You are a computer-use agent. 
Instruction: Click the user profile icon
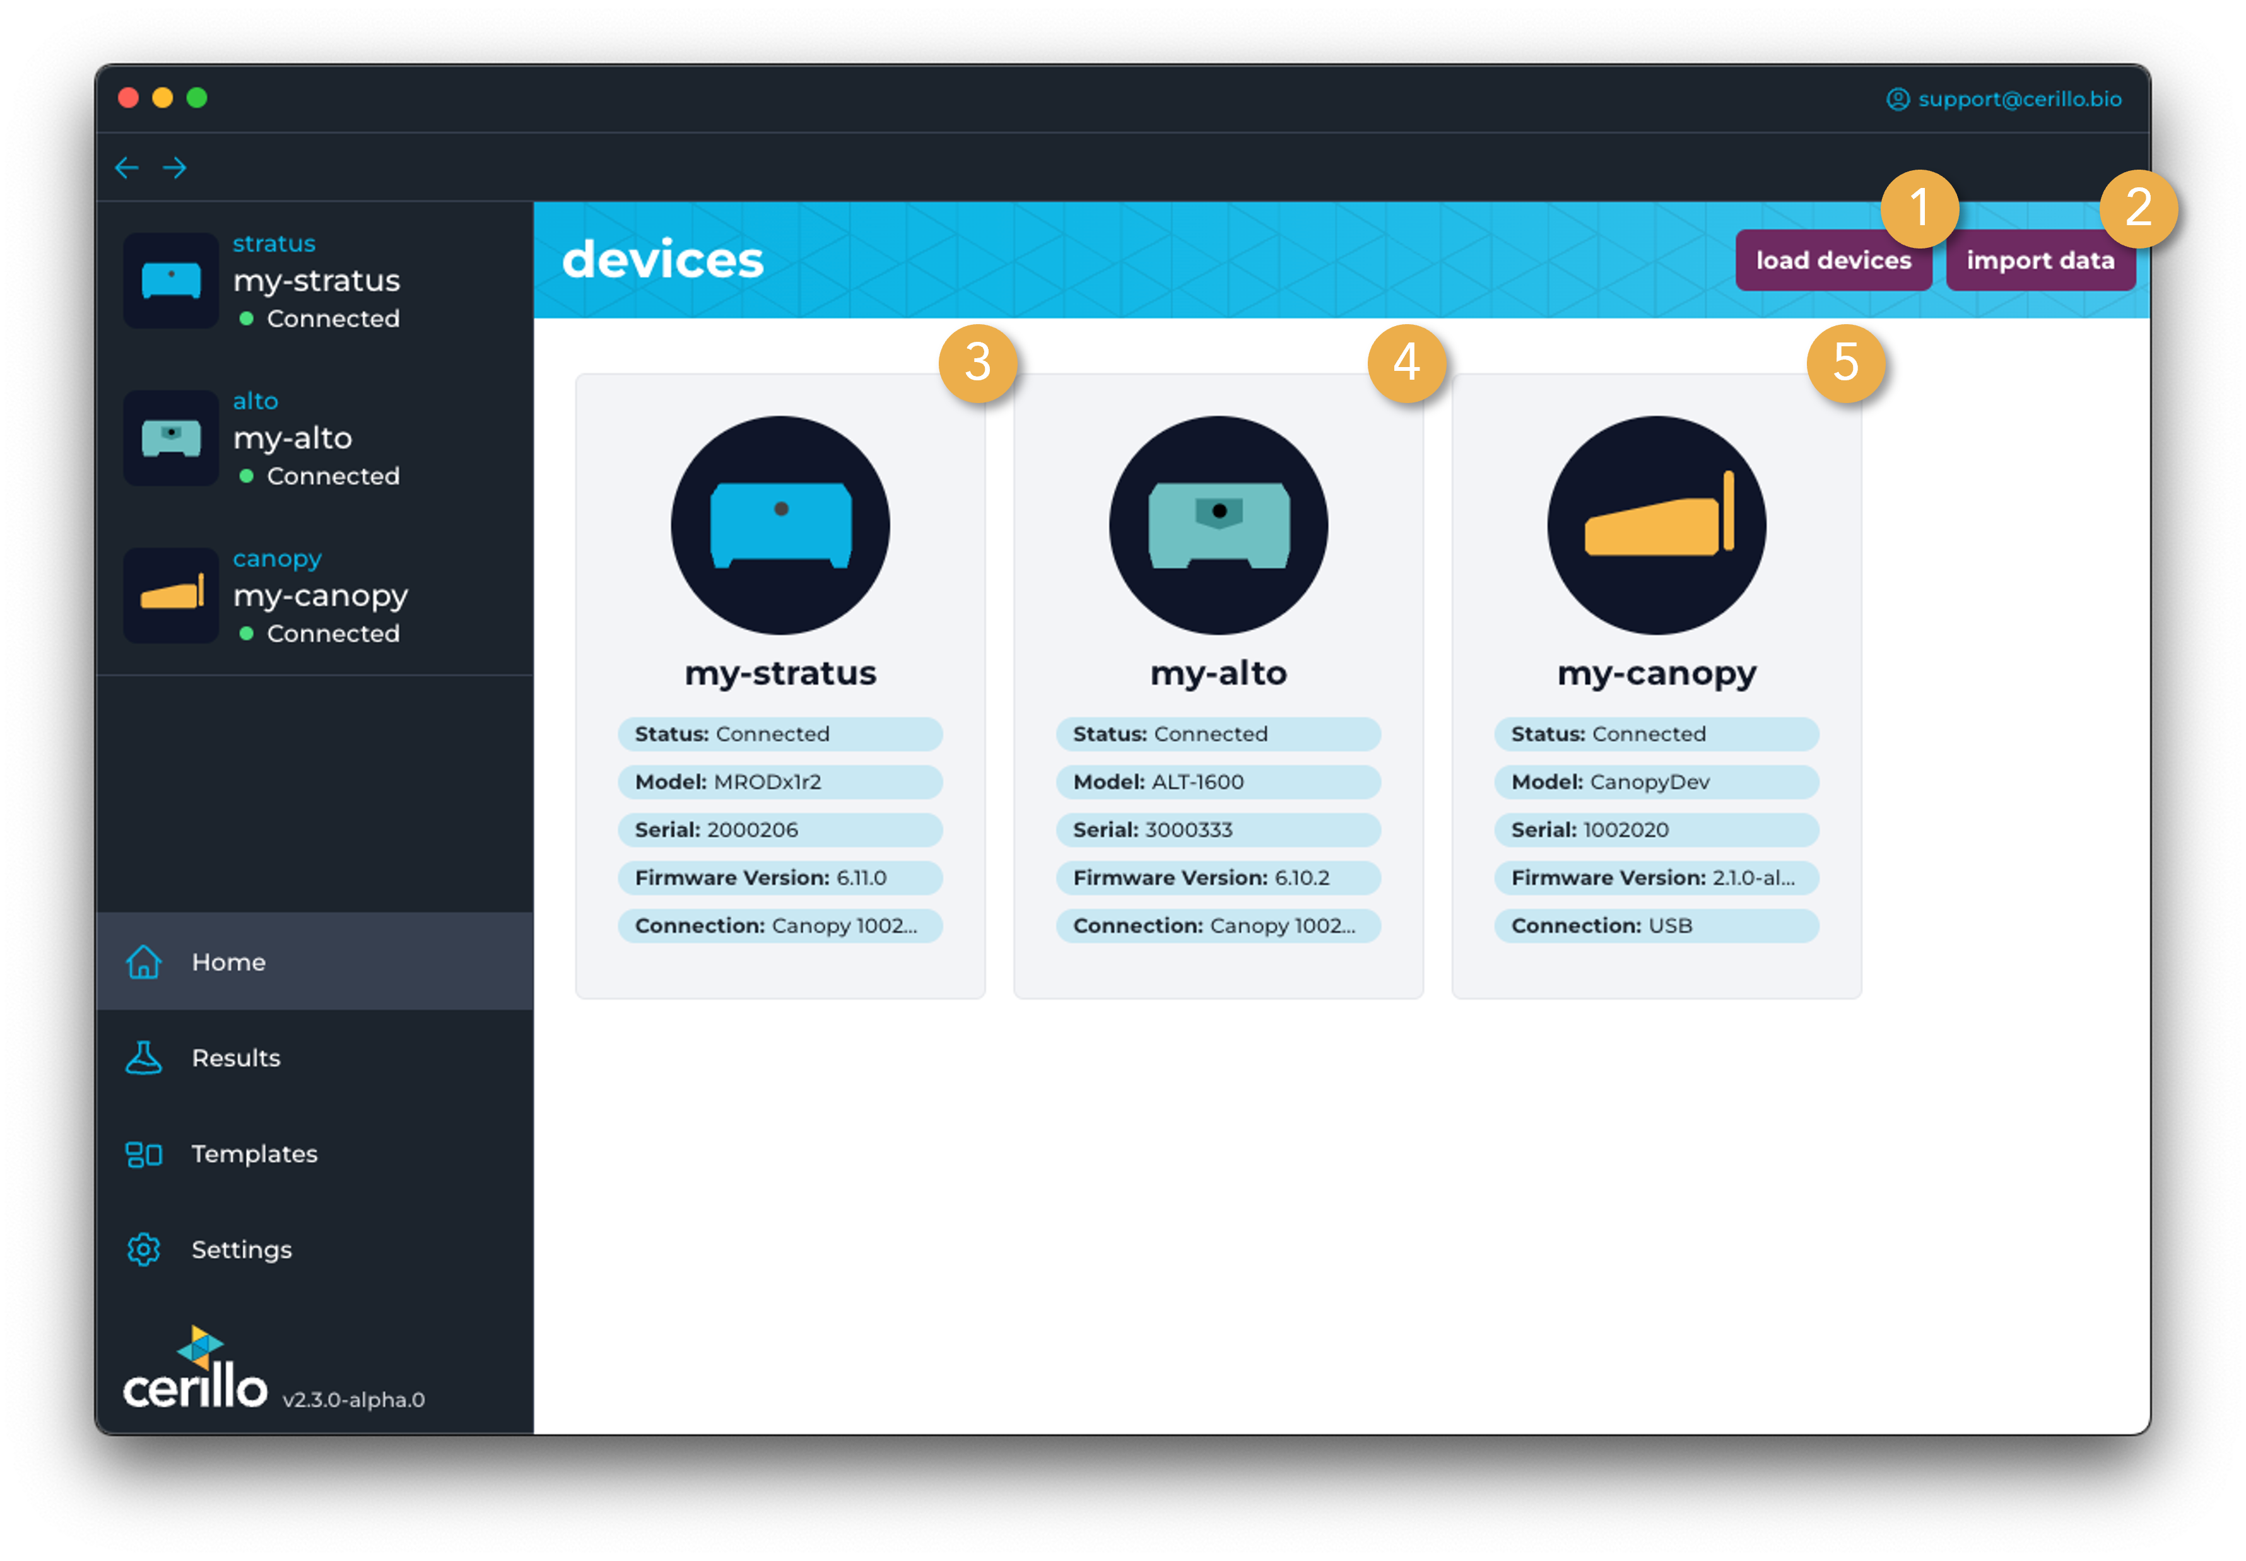point(1896,99)
